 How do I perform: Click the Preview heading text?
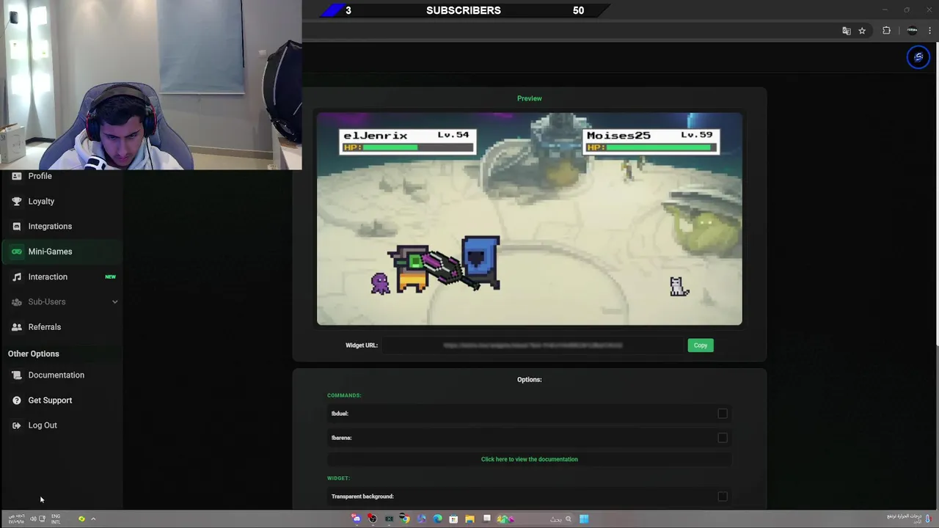pos(530,98)
